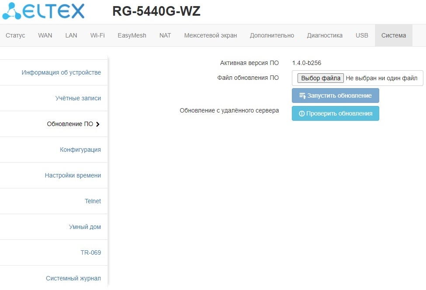426x290 pixels.
Task: Open Конфигурация section
Action: click(x=80, y=150)
